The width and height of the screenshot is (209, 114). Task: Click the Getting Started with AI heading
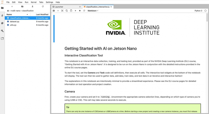pos(101,48)
